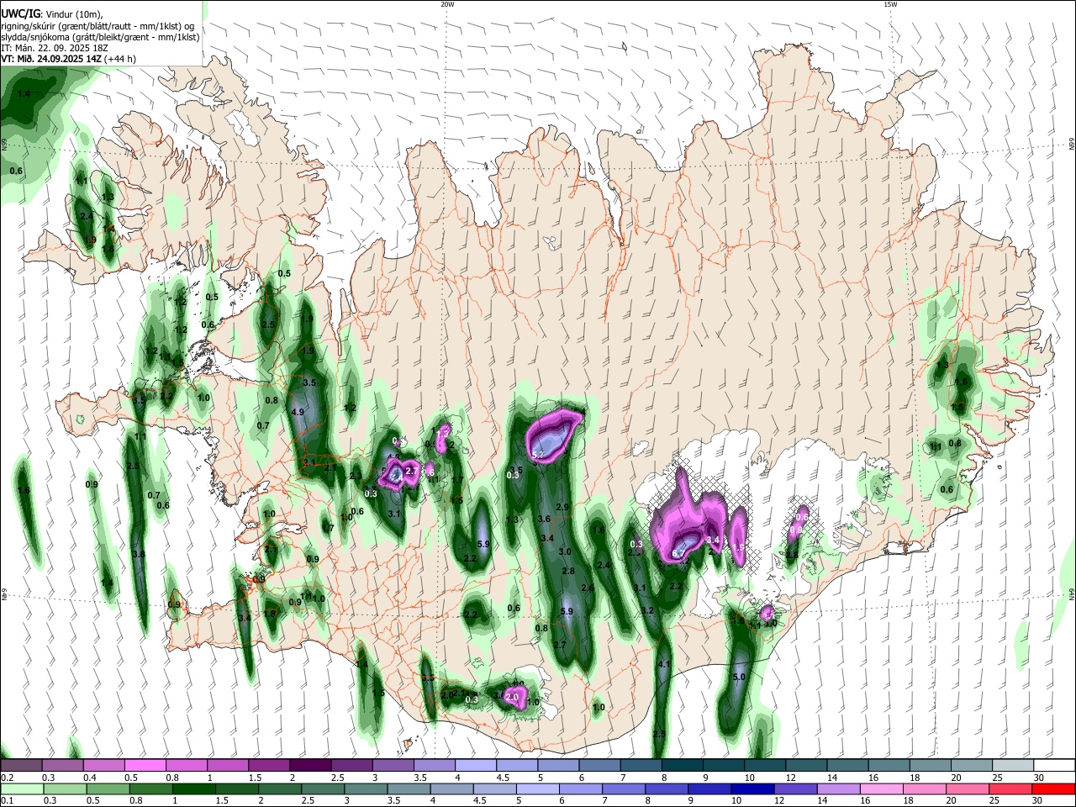Screen dimensions: 1076x807
Task: Click the '1.7' precipitation value on the map
Action: pyautogui.click(x=458, y=481)
